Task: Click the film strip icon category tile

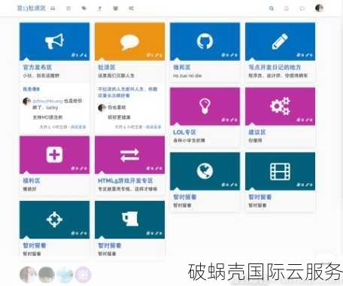Action: 280,172
